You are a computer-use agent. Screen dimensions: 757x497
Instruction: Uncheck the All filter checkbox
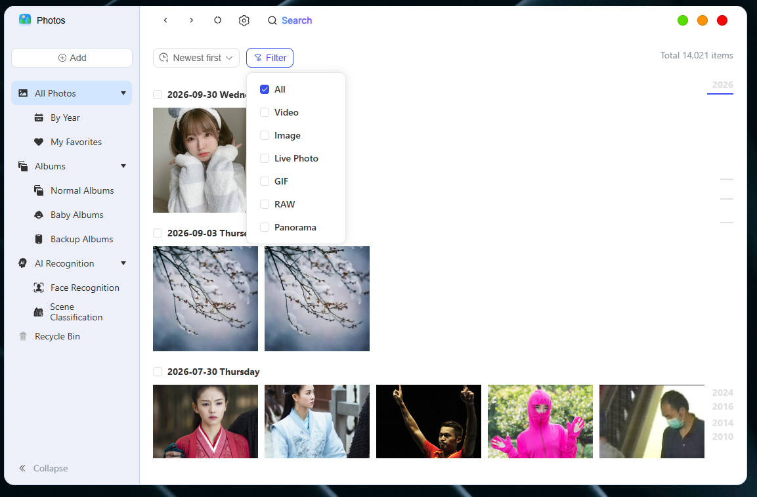(x=265, y=89)
